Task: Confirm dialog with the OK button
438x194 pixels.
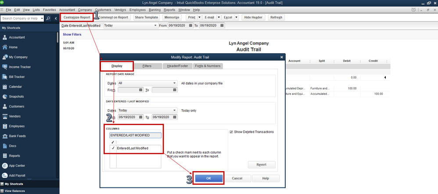Action: click(208, 178)
